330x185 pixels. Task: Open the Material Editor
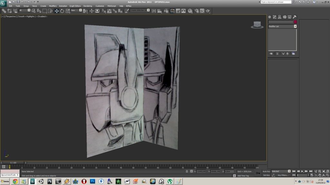coord(190,11)
